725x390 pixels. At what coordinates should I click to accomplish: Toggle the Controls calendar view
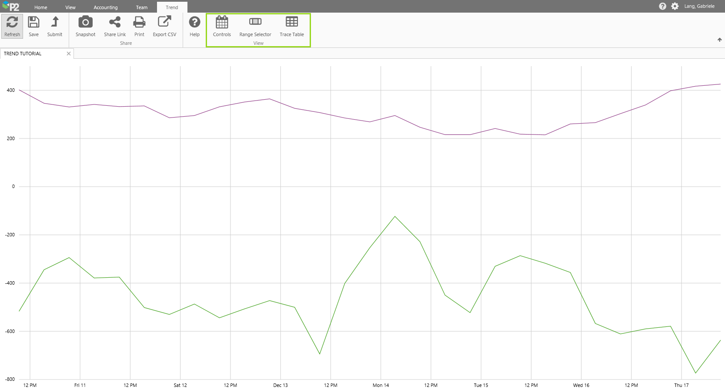[222, 22]
